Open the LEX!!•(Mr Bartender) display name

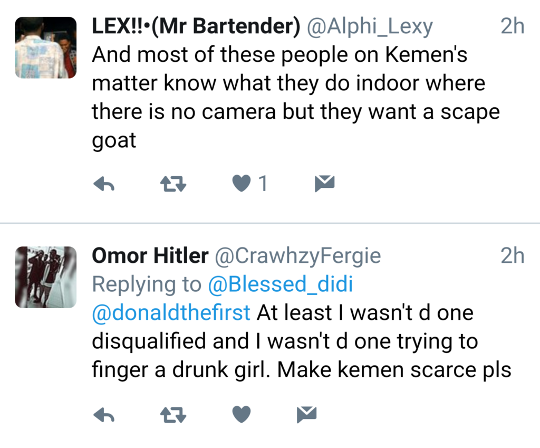196,27
